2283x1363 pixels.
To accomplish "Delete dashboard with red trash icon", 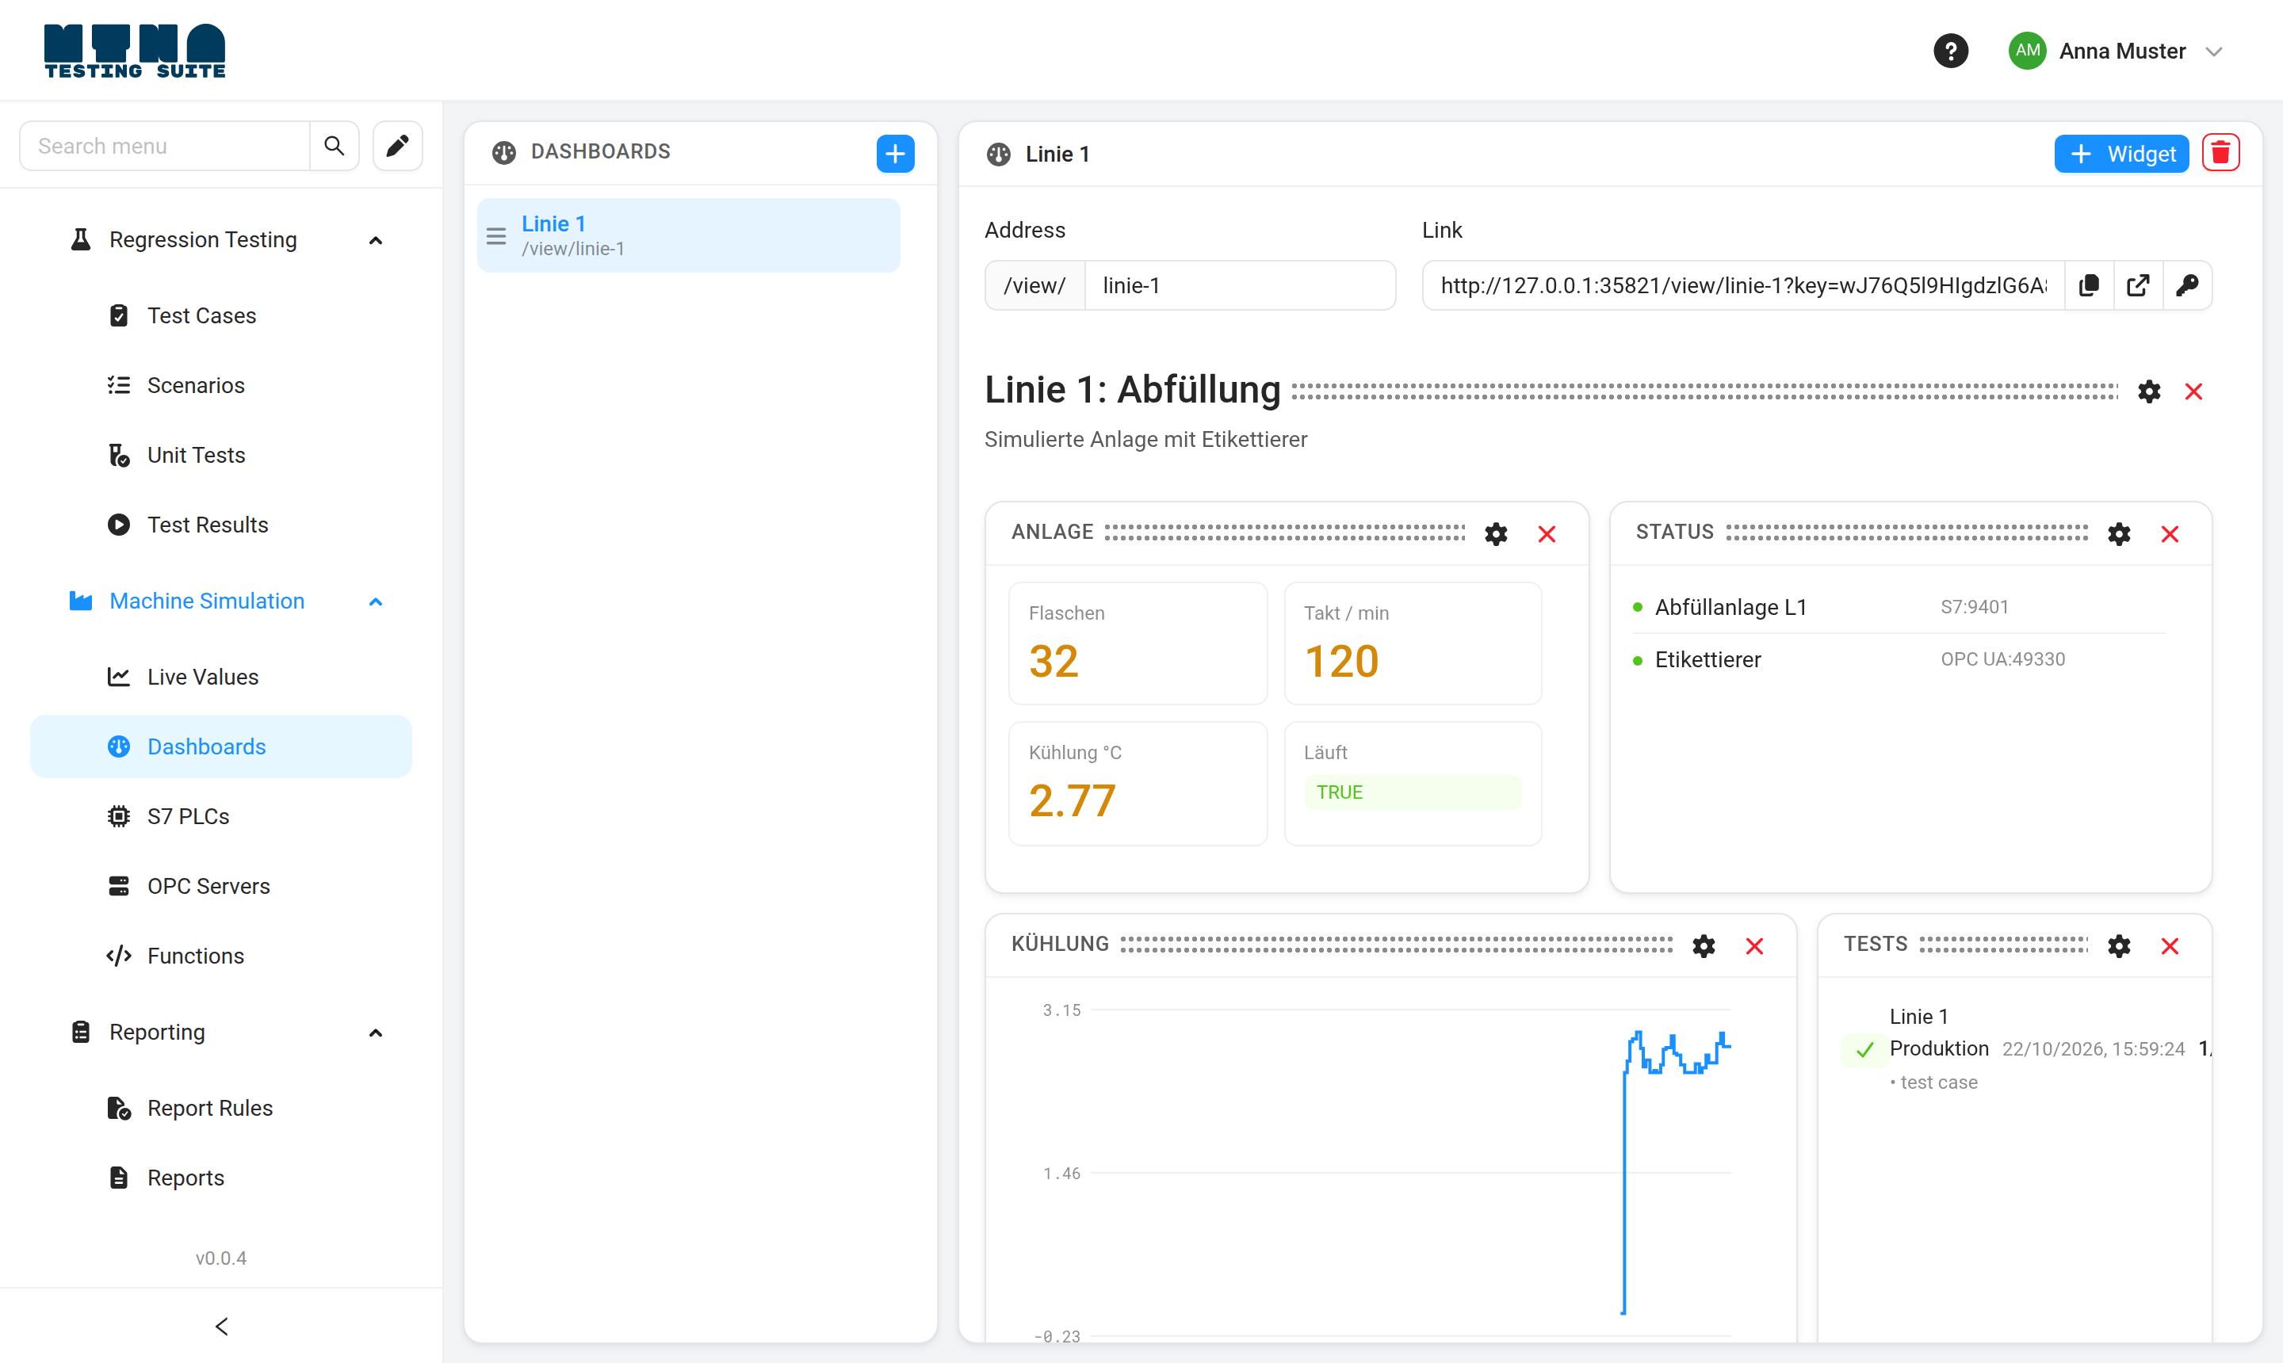I will coord(2220,154).
